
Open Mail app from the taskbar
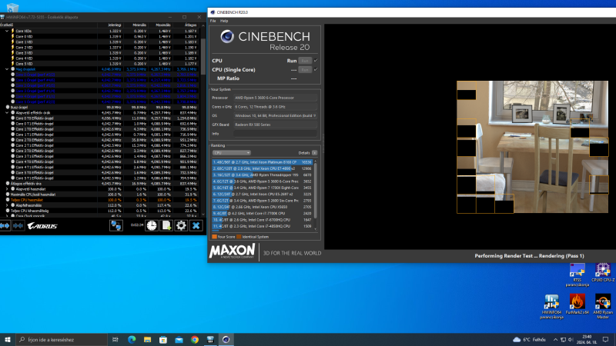179,340
